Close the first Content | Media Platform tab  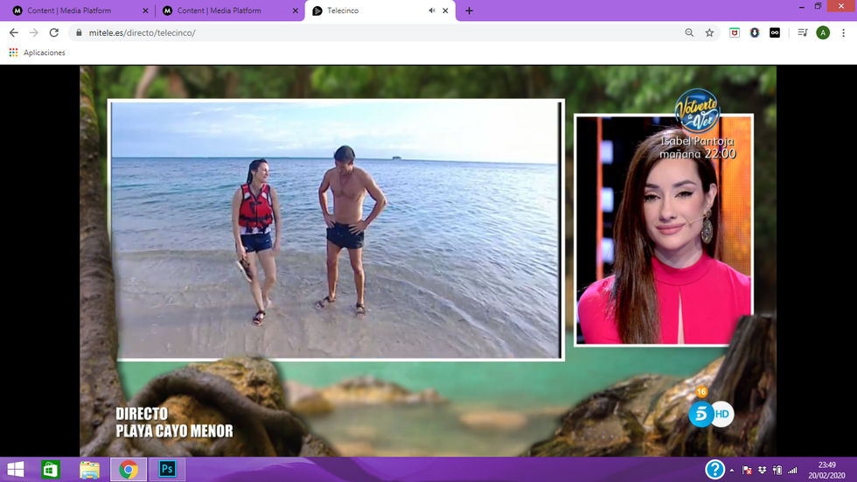(x=145, y=10)
